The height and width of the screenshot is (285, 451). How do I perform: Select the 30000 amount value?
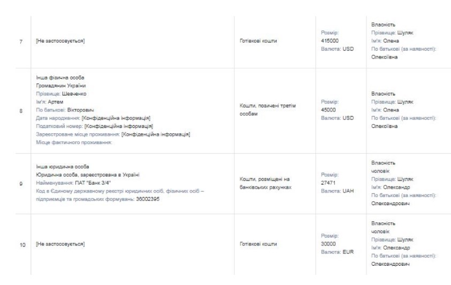click(x=328, y=243)
